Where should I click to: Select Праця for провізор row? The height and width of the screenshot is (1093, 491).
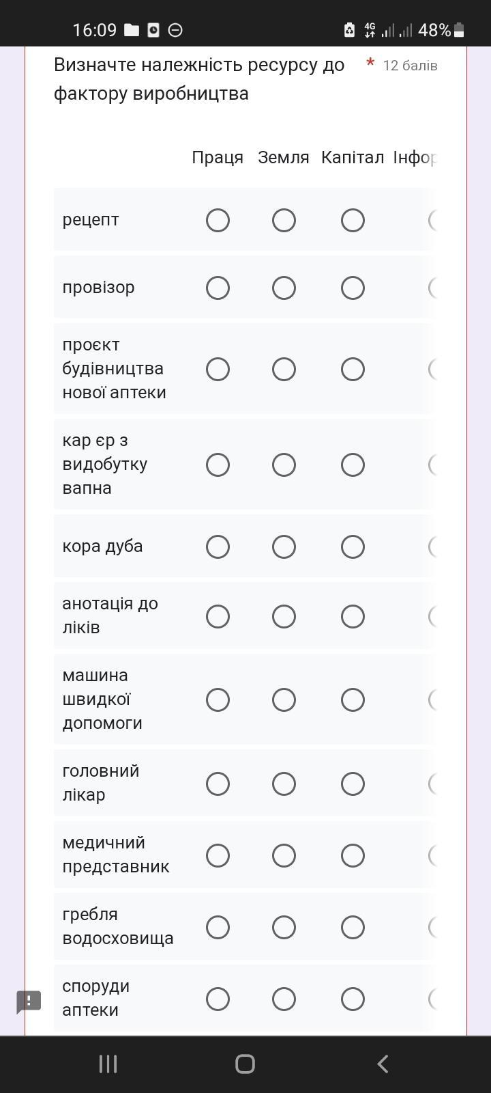pyautogui.click(x=218, y=288)
